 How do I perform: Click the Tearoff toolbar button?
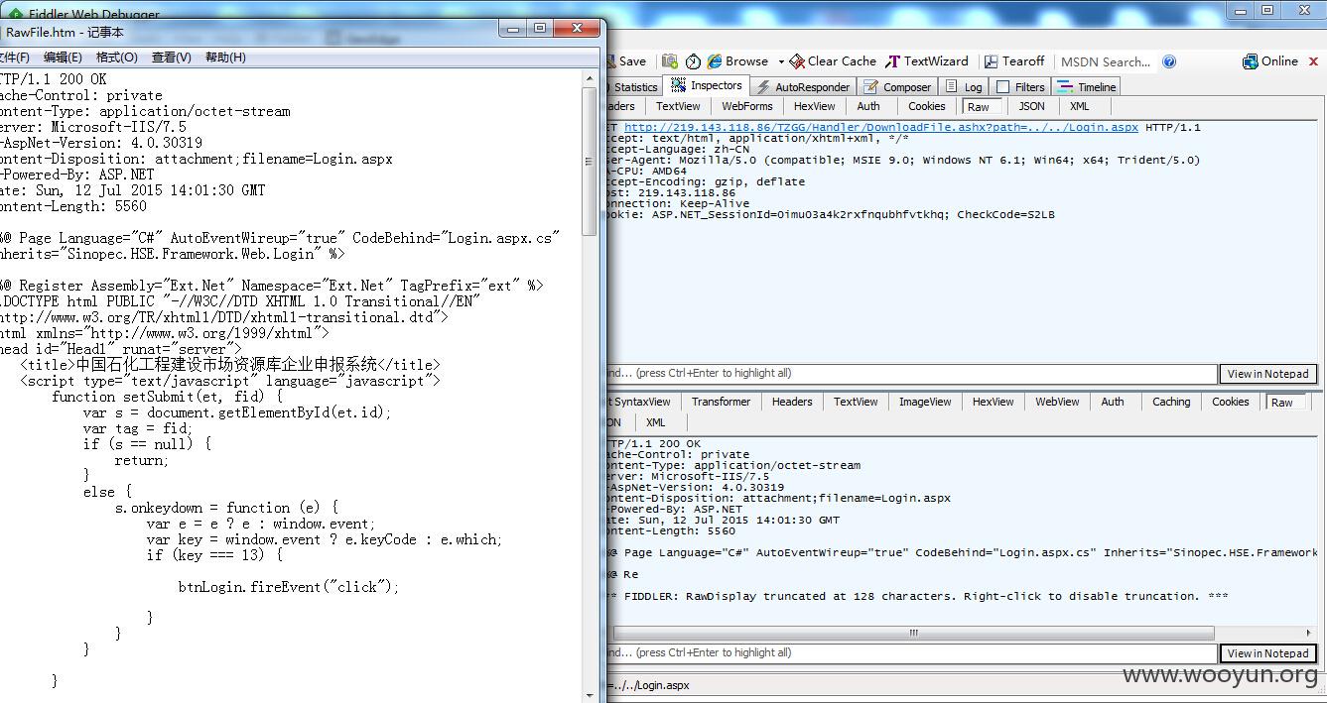(x=1014, y=61)
